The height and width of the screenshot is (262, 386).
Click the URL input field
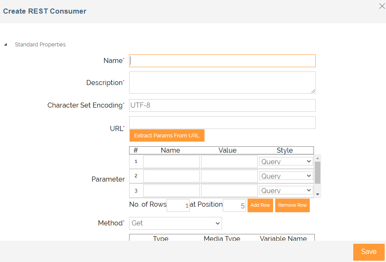click(222, 122)
